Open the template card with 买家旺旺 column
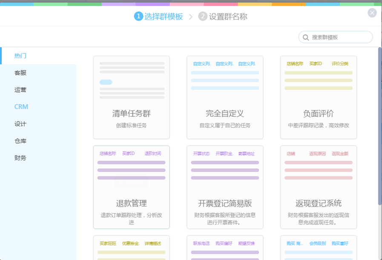 (x=131, y=248)
